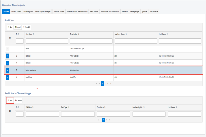The height and width of the screenshot is (137, 206).
Task: Click the TPA Node filter input
Action: tap(42, 114)
